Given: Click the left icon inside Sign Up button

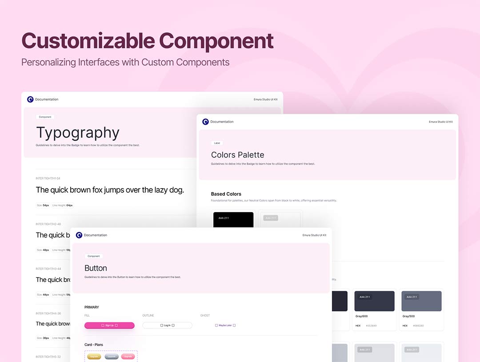Looking at the screenshot, I should click(x=103, y=325).
